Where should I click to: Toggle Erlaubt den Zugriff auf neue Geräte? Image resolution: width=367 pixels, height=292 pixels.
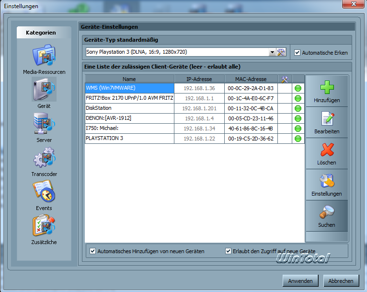pyautogui.click(x=228, y=251)
